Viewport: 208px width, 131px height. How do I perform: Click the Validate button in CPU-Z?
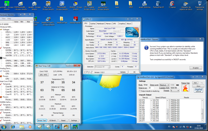click(123, 72)
